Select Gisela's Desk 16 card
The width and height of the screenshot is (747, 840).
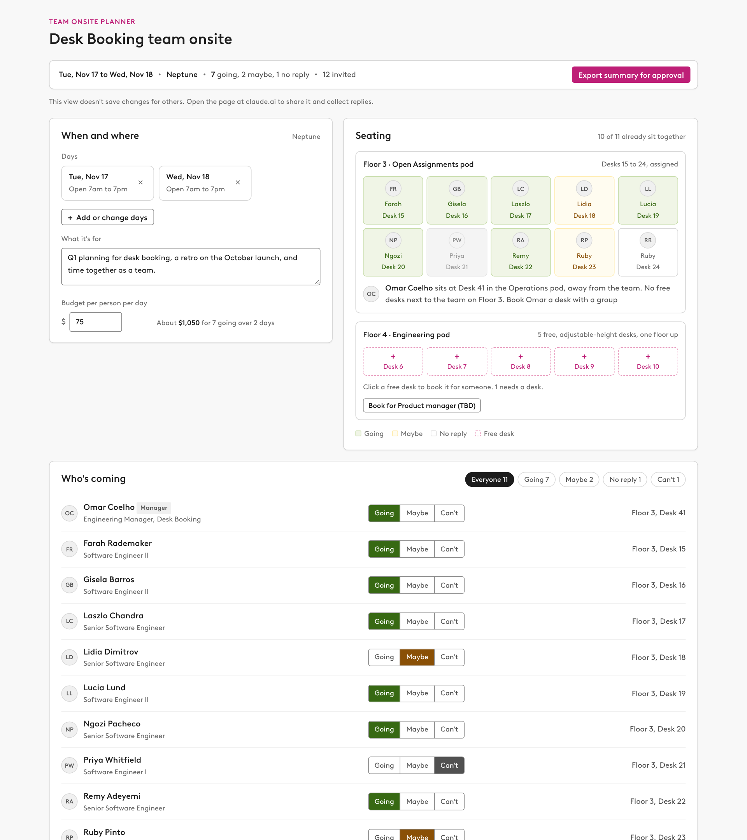pos(457,201)
